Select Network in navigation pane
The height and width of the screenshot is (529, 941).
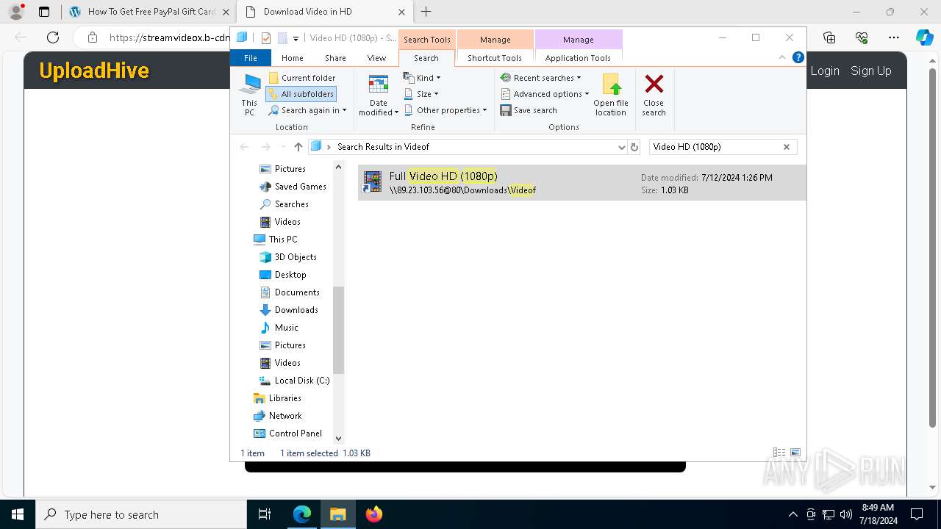coord(285,416)
